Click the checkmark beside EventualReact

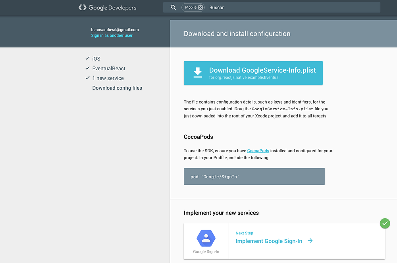coord(88,68)
